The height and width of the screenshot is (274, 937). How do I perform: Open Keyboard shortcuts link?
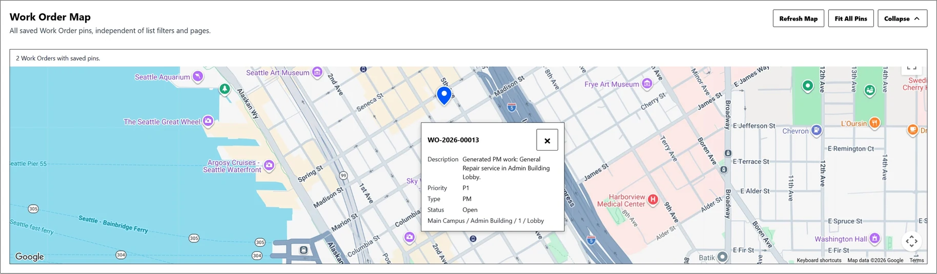click(x=819, y=260)
